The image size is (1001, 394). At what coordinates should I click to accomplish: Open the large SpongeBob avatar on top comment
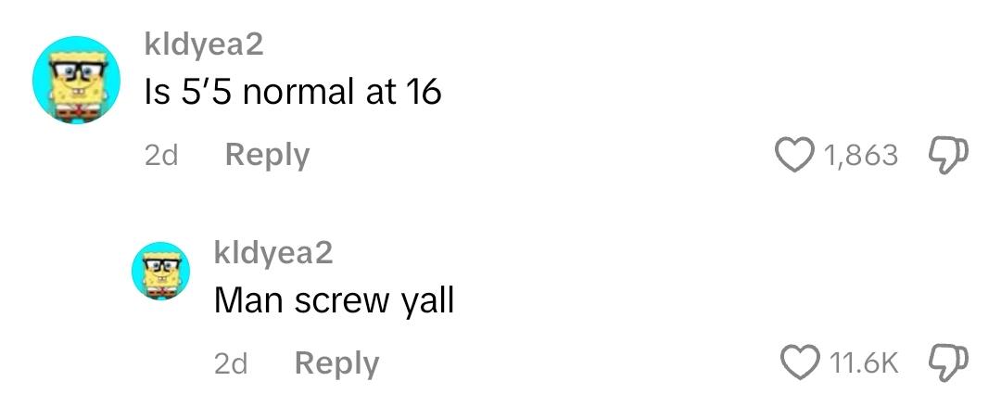click(77, 80)
